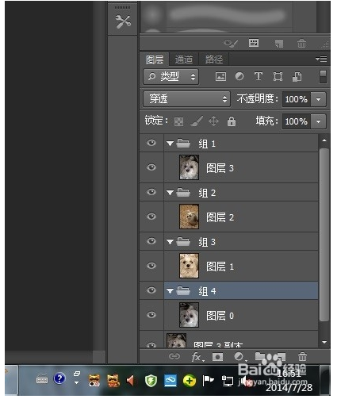
Task: Open the preset manager icon in brush panel
Action: point(254,43)
